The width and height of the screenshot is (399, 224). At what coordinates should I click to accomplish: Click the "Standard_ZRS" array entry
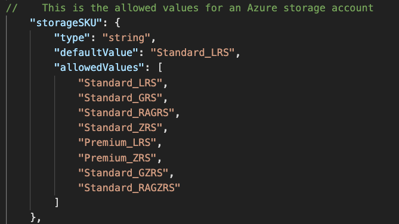click(x=120, y=127)
